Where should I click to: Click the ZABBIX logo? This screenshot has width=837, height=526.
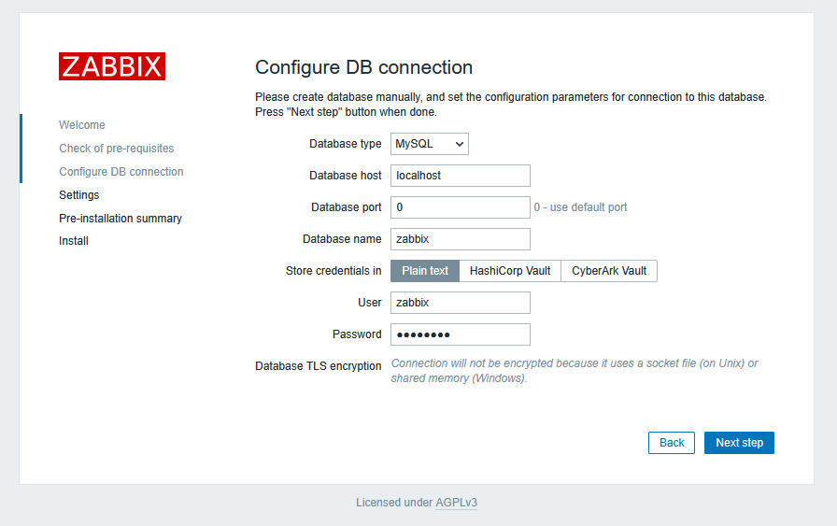click(112, 66)
